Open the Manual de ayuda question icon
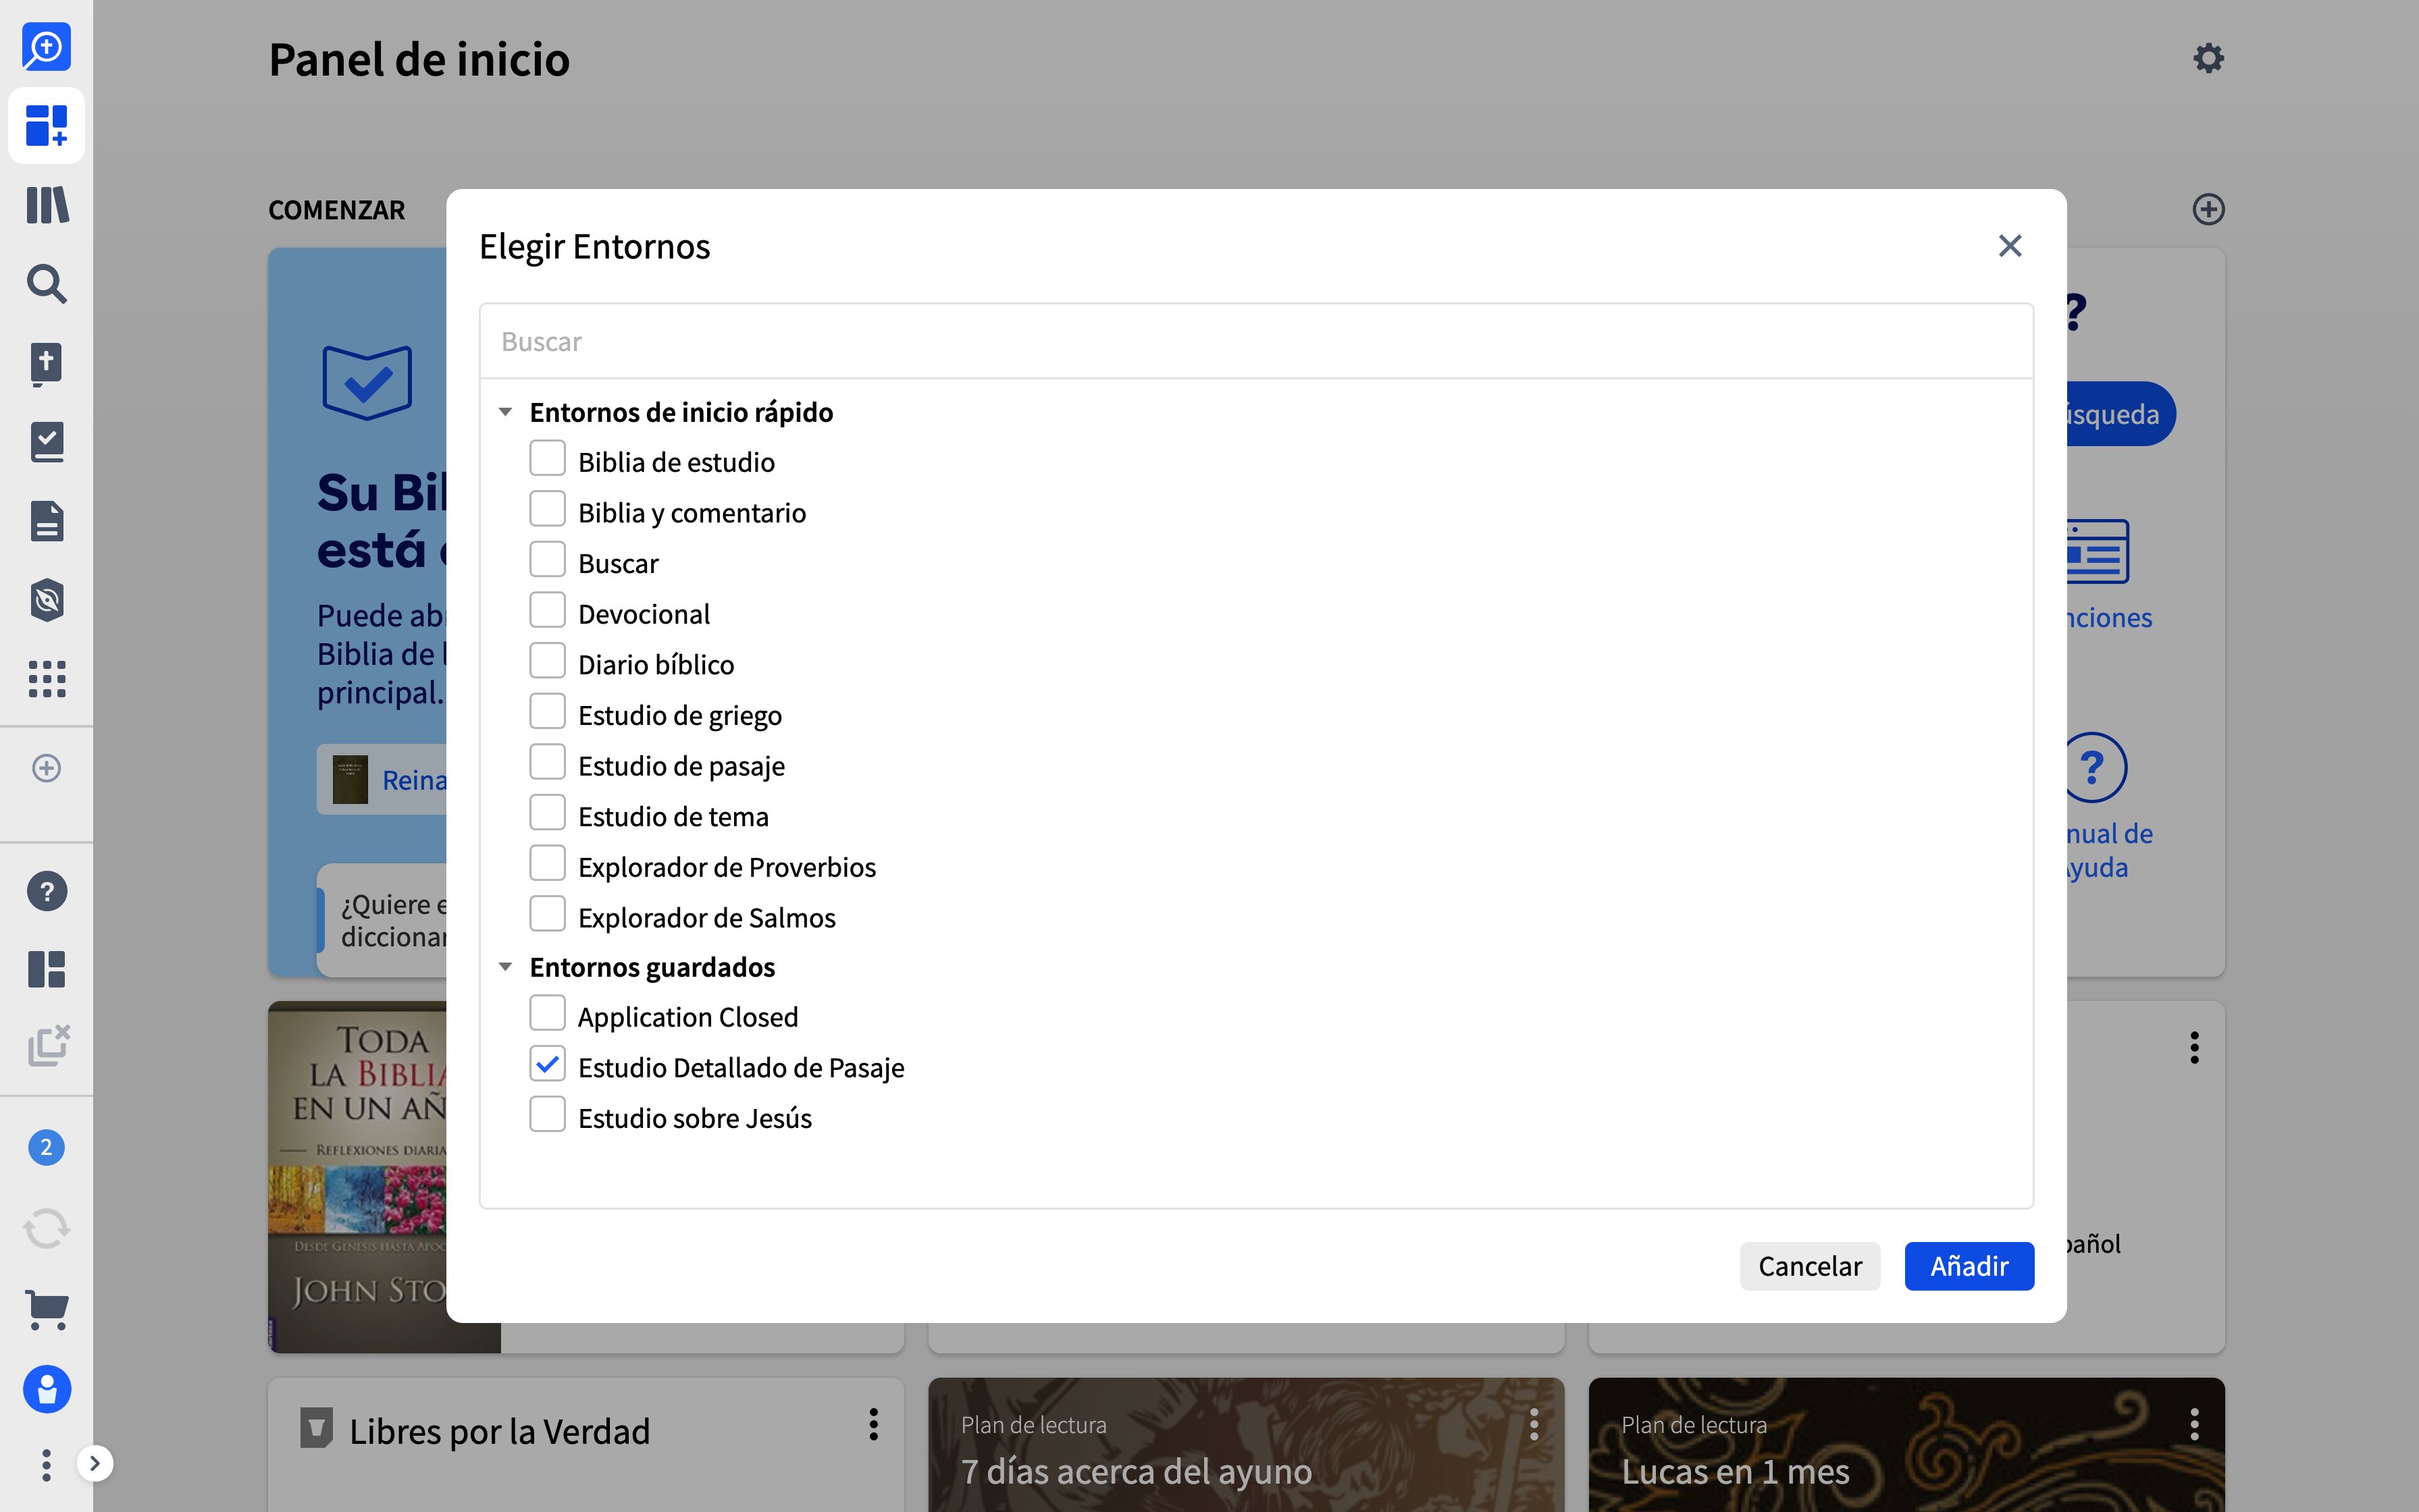Viewport: 2419px width, 1512px height. point(2096,767)
